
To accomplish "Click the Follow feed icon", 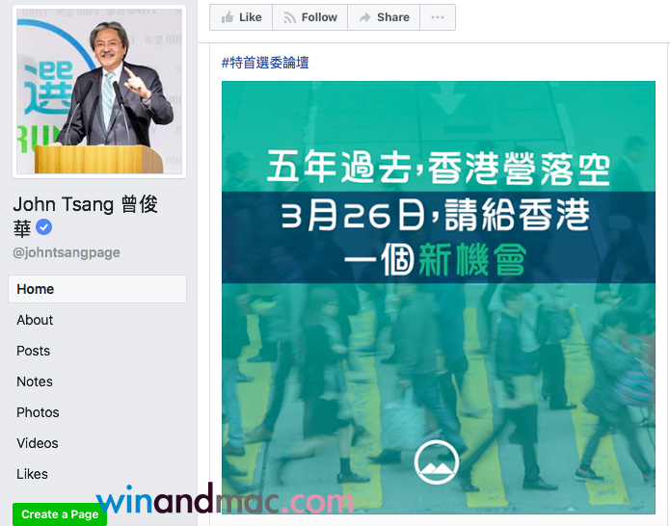I will point(290,17).
